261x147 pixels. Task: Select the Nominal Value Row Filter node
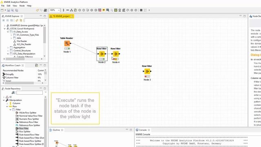click(x=31, y=116)
